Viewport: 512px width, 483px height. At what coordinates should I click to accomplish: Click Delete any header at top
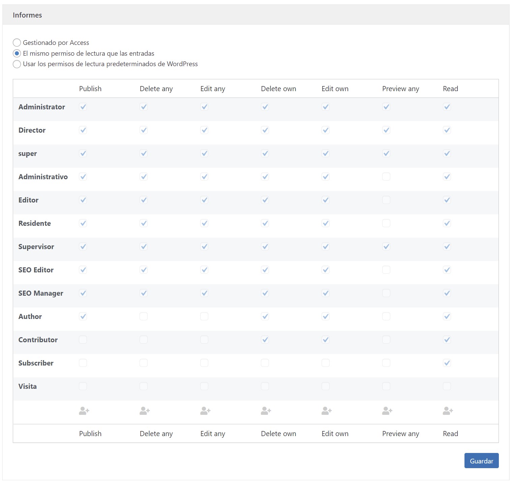click(156, 88)
